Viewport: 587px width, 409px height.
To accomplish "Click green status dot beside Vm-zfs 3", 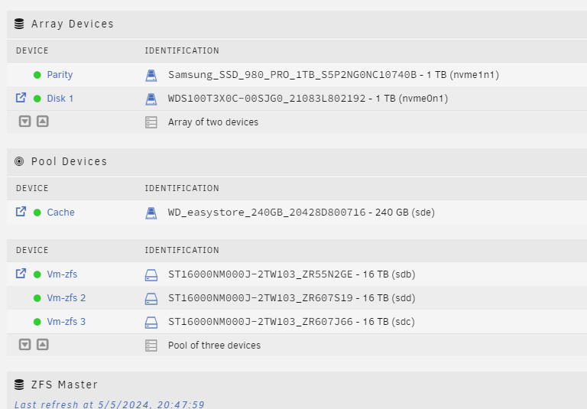I will point(37,322).
